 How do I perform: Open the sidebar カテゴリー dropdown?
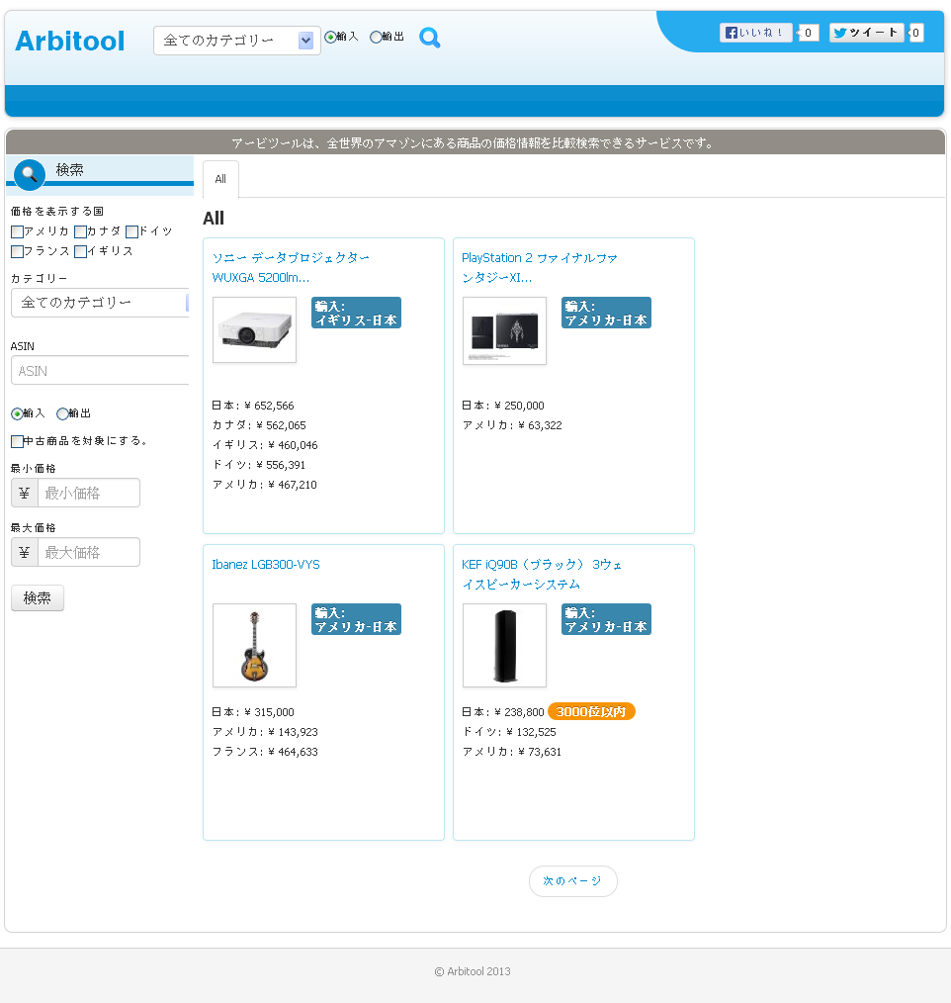tap(100, 303)
